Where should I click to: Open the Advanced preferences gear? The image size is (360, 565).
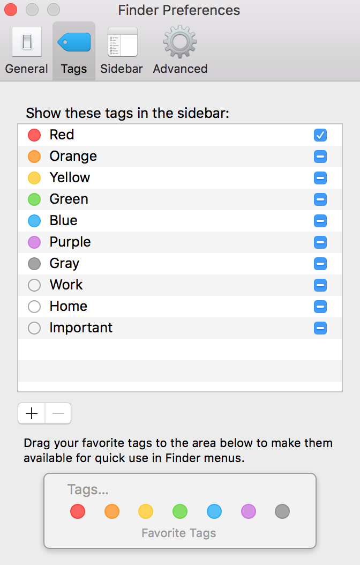coord(180,51)
